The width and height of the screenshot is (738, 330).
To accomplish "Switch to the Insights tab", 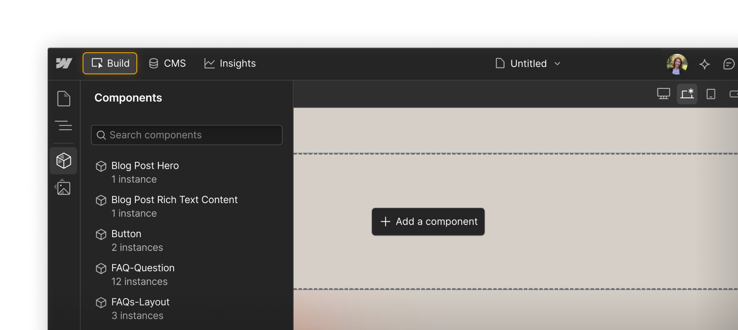I will (229, 63).
